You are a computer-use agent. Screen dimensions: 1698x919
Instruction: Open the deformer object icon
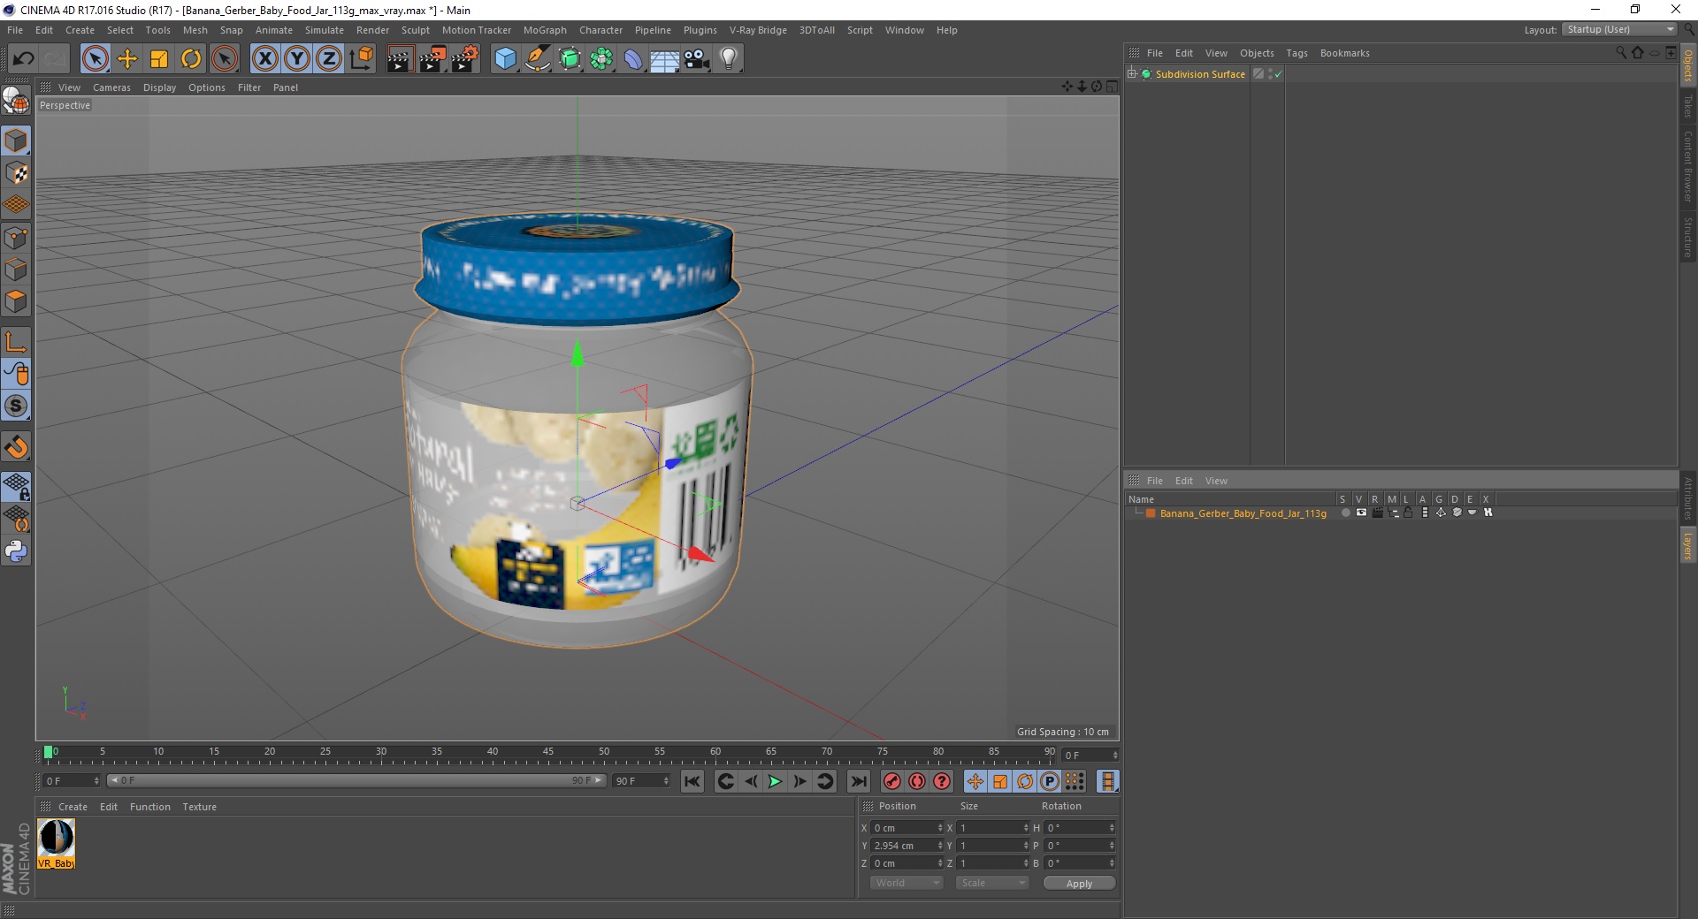point(633,59)
